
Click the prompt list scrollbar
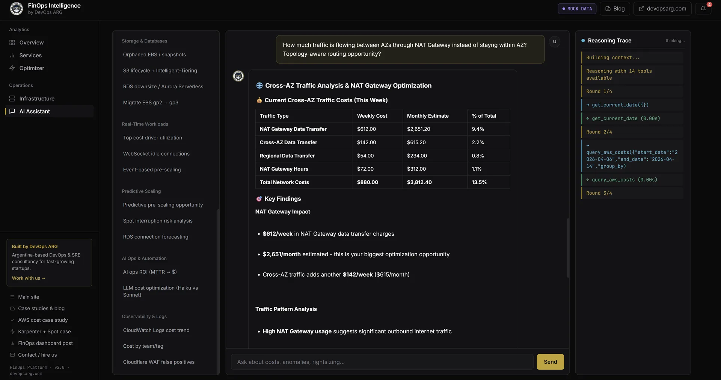click(218, 291)
